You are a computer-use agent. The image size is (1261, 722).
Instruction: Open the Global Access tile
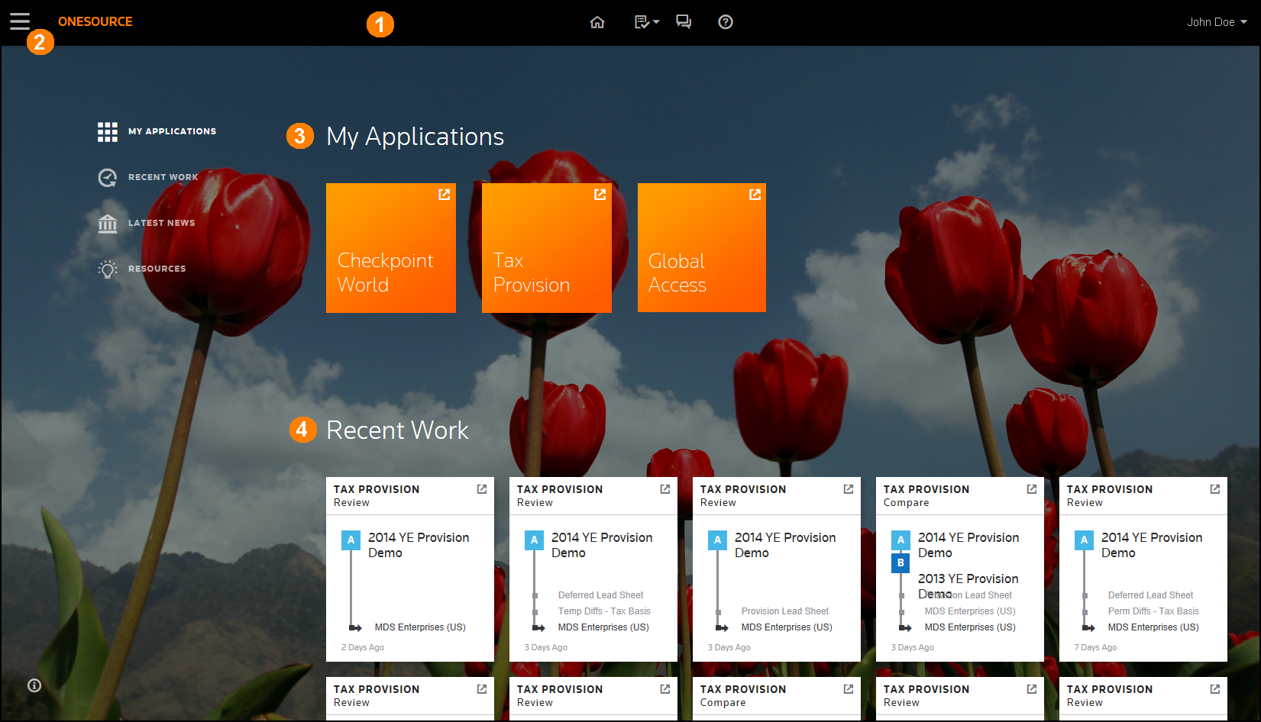[x=702, y=248]
